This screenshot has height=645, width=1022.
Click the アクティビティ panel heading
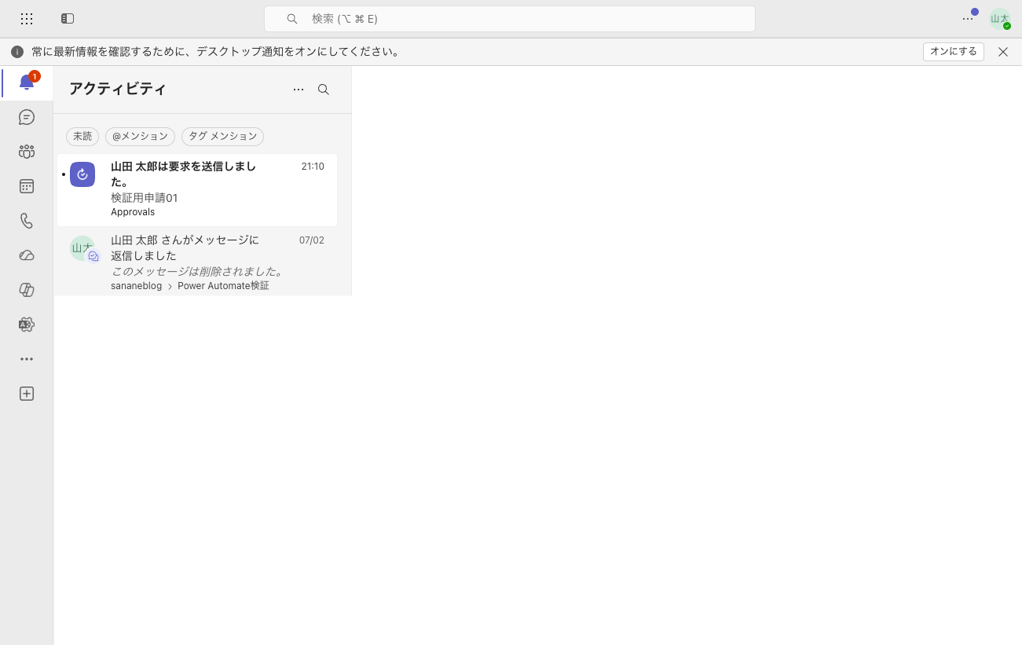[118, 89]
